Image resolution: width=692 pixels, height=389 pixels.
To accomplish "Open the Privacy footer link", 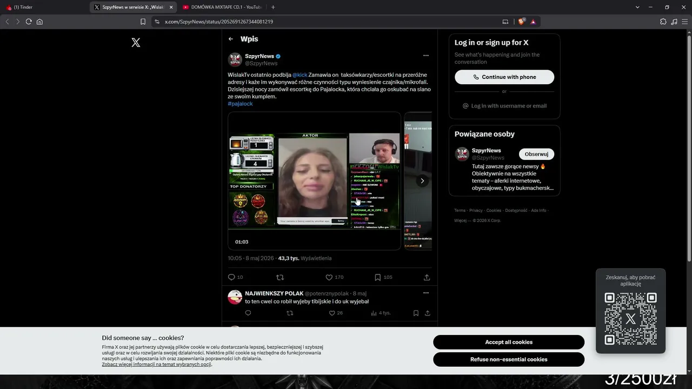I will point(476,211).
